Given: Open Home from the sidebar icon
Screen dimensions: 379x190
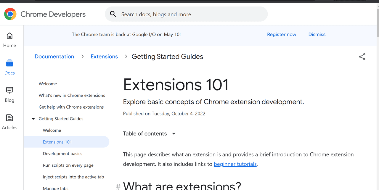Looking at the screenshot, I should (9, 36).
